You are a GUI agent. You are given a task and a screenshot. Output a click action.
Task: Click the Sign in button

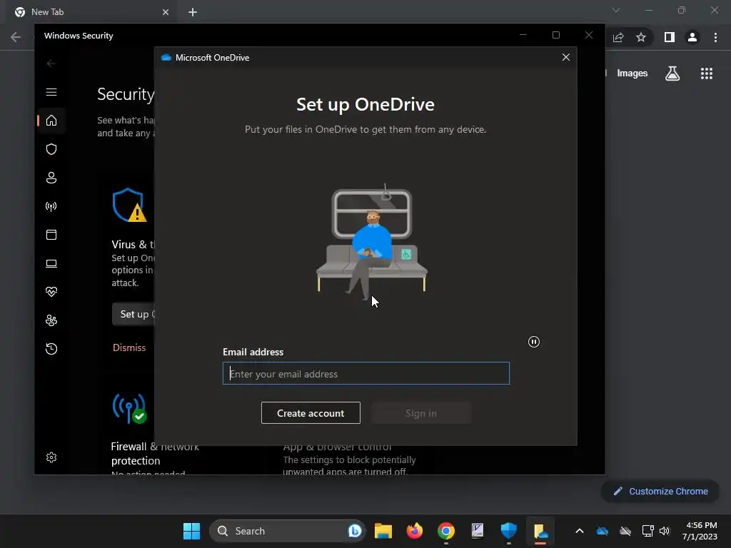pos(421,413)
